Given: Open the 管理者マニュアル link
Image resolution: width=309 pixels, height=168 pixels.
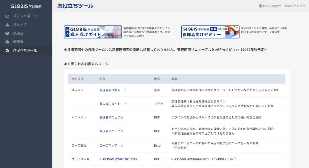Looking at the screenshot, I should point(111,131).
